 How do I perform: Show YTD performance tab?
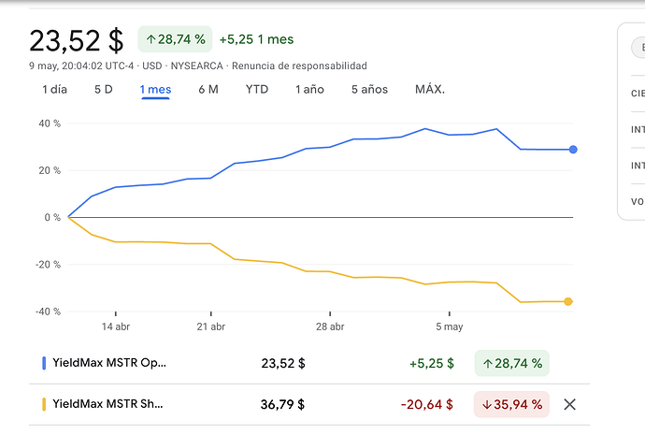(x=257, y=89)
